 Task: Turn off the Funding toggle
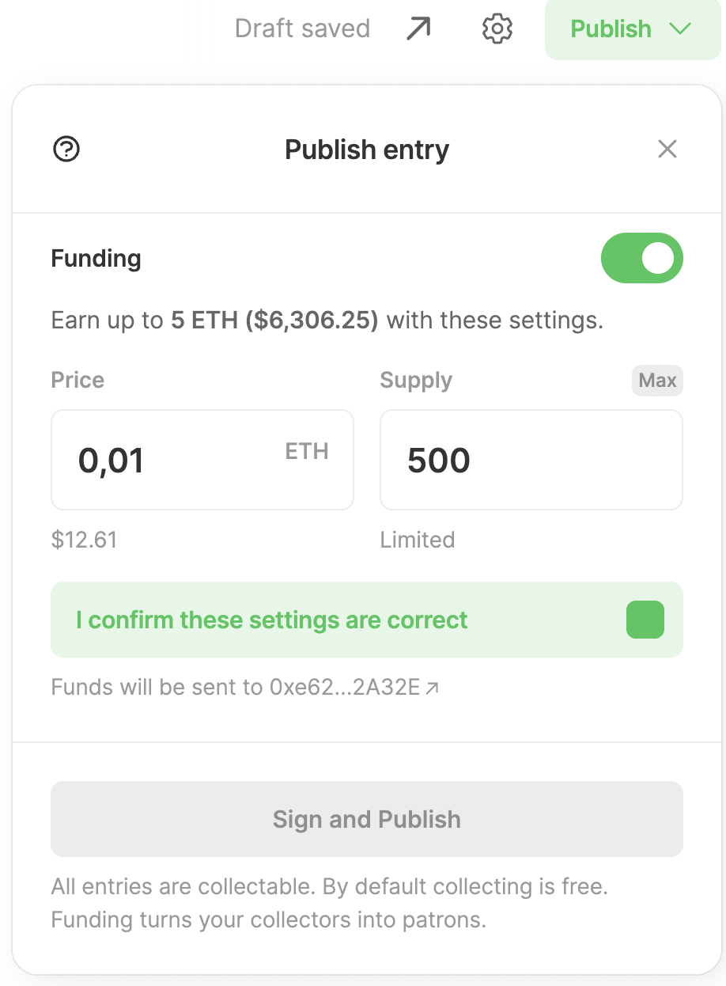tap(642, 258)
